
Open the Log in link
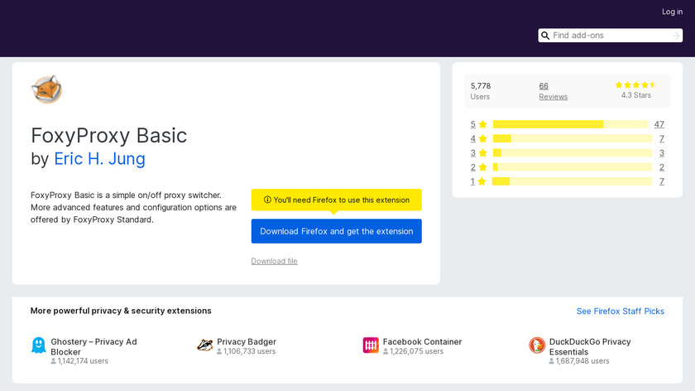[672, 12]
